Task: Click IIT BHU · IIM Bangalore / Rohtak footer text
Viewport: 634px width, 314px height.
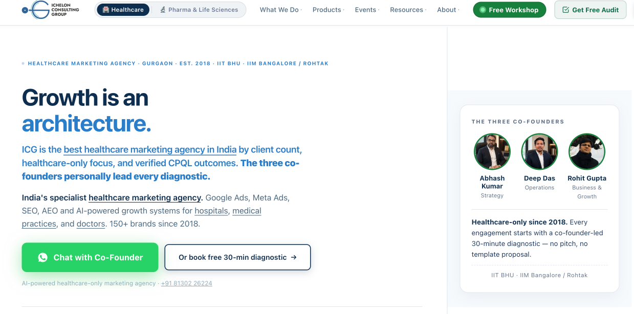Action: click(x=539, y=275)
